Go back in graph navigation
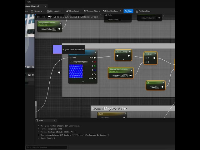Viewport: 200px width, 150px height. tap(38, 17)
